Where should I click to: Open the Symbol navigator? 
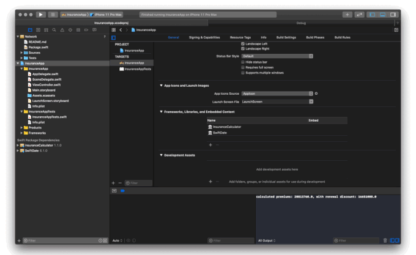pyautogui.click(x=46, y=30)
